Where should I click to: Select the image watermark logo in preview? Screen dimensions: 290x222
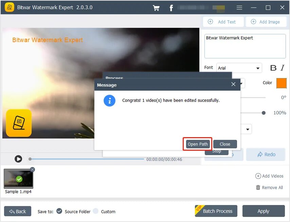coord(19,123)
